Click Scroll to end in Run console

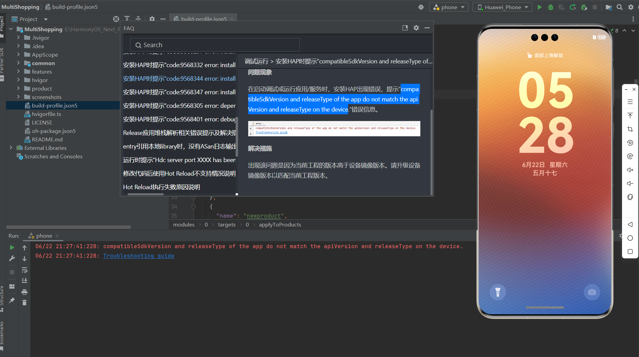point(24,281)
